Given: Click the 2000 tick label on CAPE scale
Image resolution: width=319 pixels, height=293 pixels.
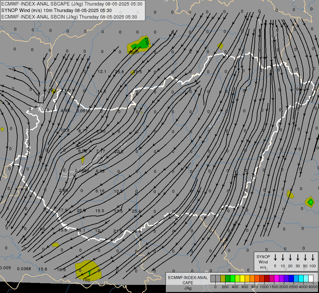Looking at the screenshot, I should (x=283, y=287).
